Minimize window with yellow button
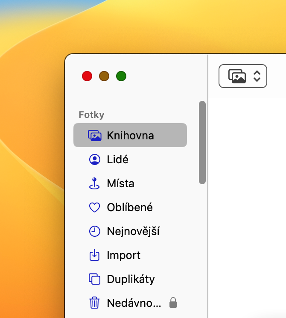286x318 pixels. coord(104,76)
